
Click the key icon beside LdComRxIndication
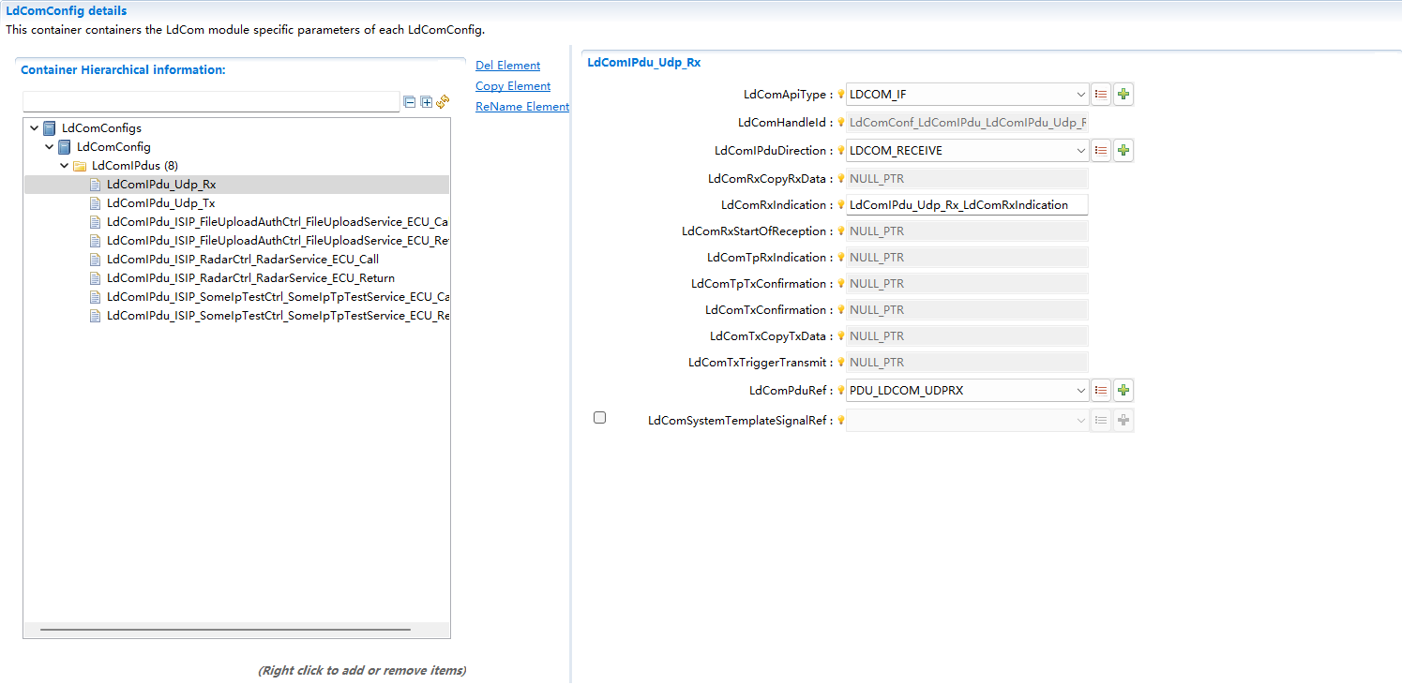click(839, 204)
